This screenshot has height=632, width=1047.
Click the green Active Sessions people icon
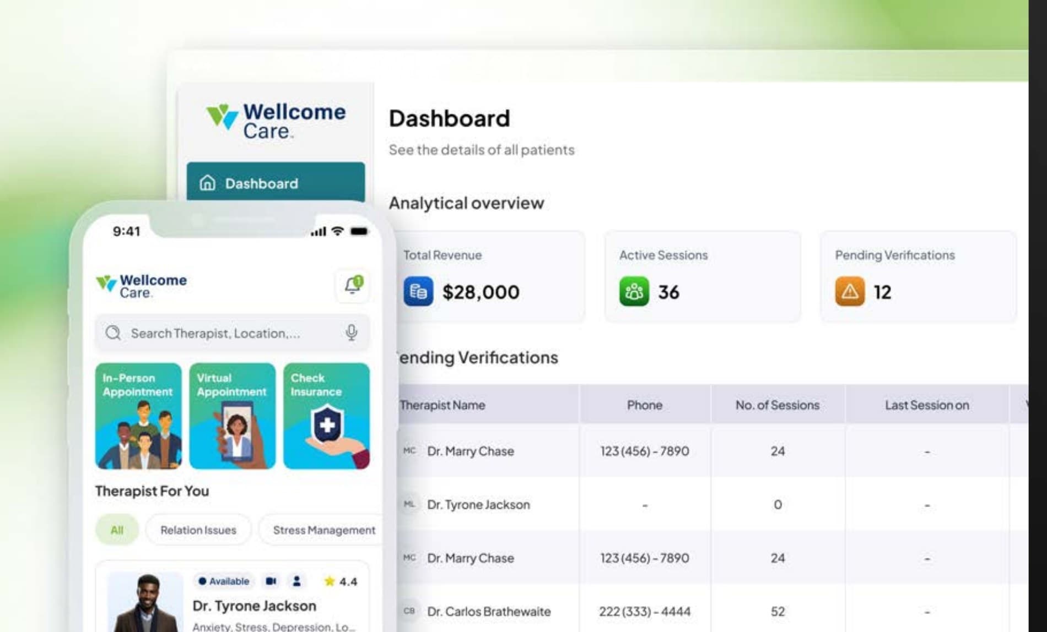tap(634, 291)
